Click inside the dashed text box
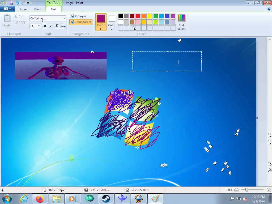The image size is (272, 204). pyautogui.click(x=167, y=61)
